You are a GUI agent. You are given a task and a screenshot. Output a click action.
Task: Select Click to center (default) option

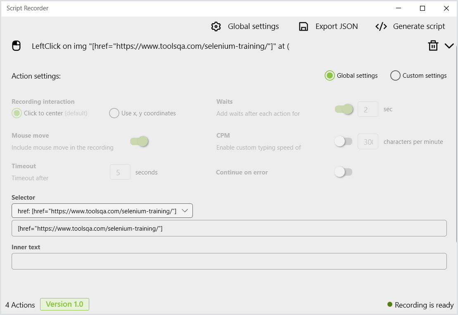click(x=17, y=113)
